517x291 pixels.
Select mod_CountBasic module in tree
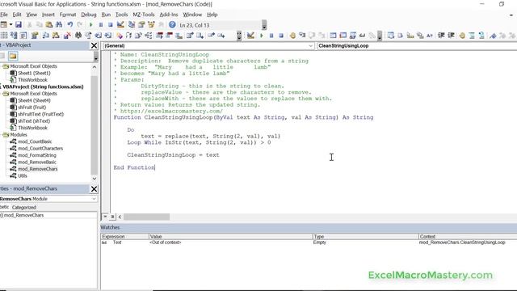click(35, 141)
